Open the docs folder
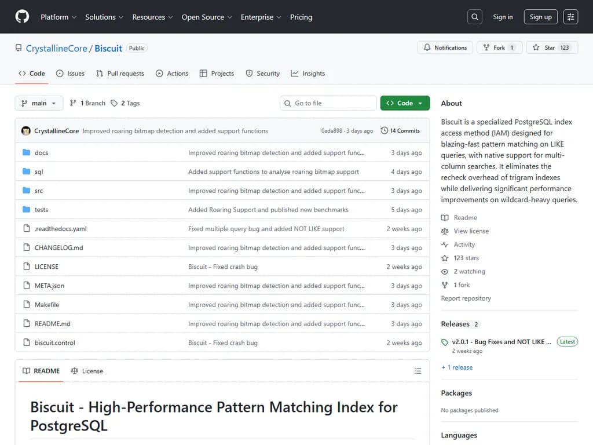This screenshot has height=445, width=593. click(x=41, y=153)
